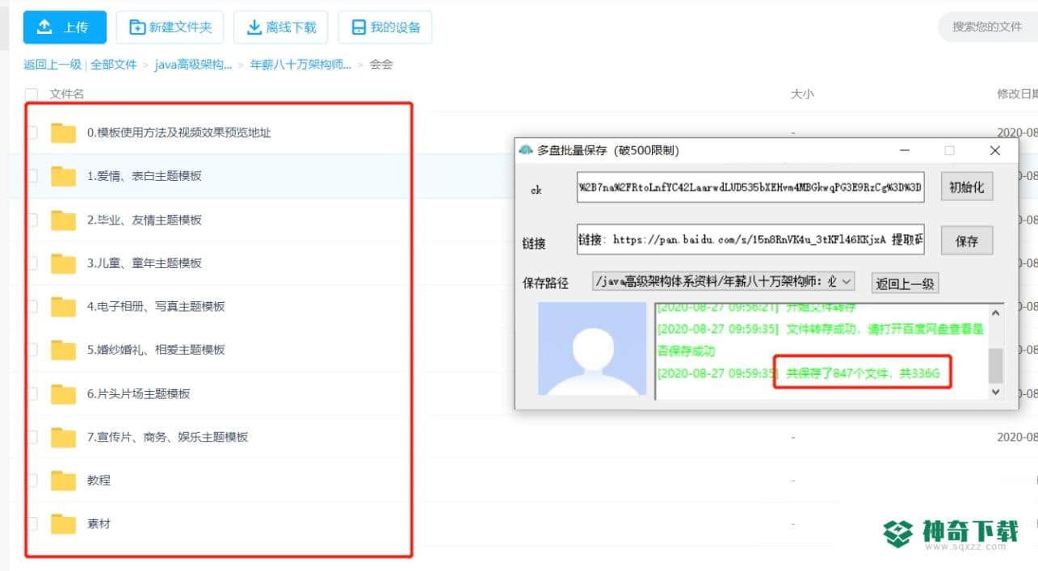The width and height of the screenshot is (1038, 571).
Task: Open the 教程 folder name
Action: click(x=99, y=481)
